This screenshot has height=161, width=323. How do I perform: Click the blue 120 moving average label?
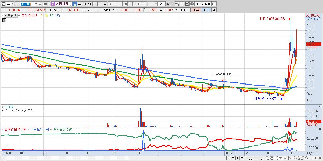tap(57, 16)
